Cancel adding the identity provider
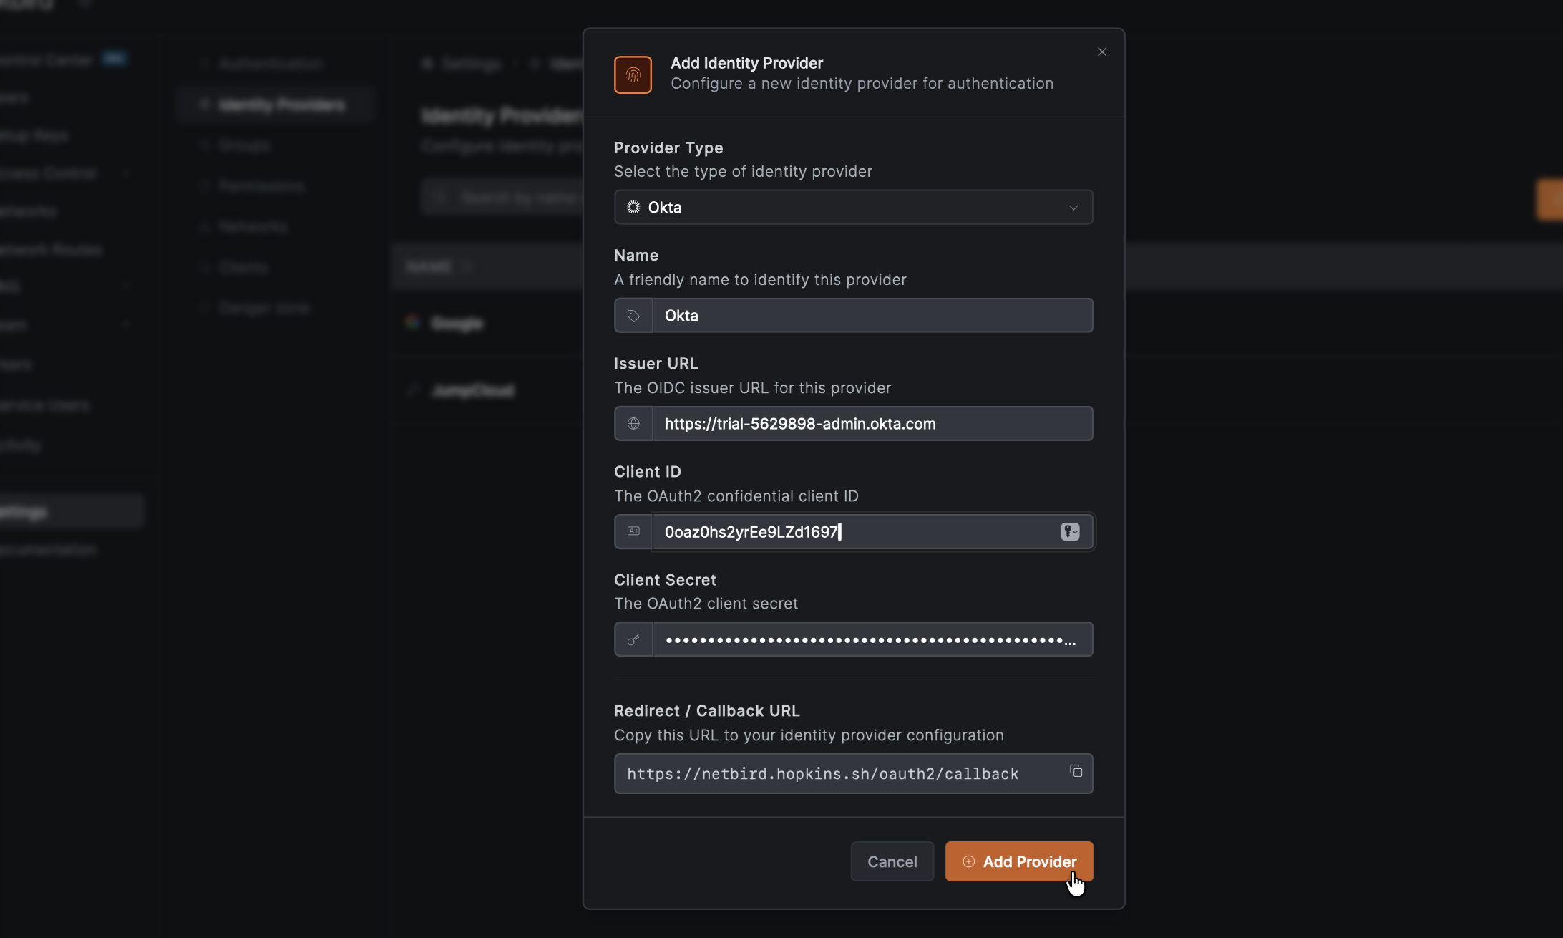Viewport: 1563px width, 938px height. 892,861
